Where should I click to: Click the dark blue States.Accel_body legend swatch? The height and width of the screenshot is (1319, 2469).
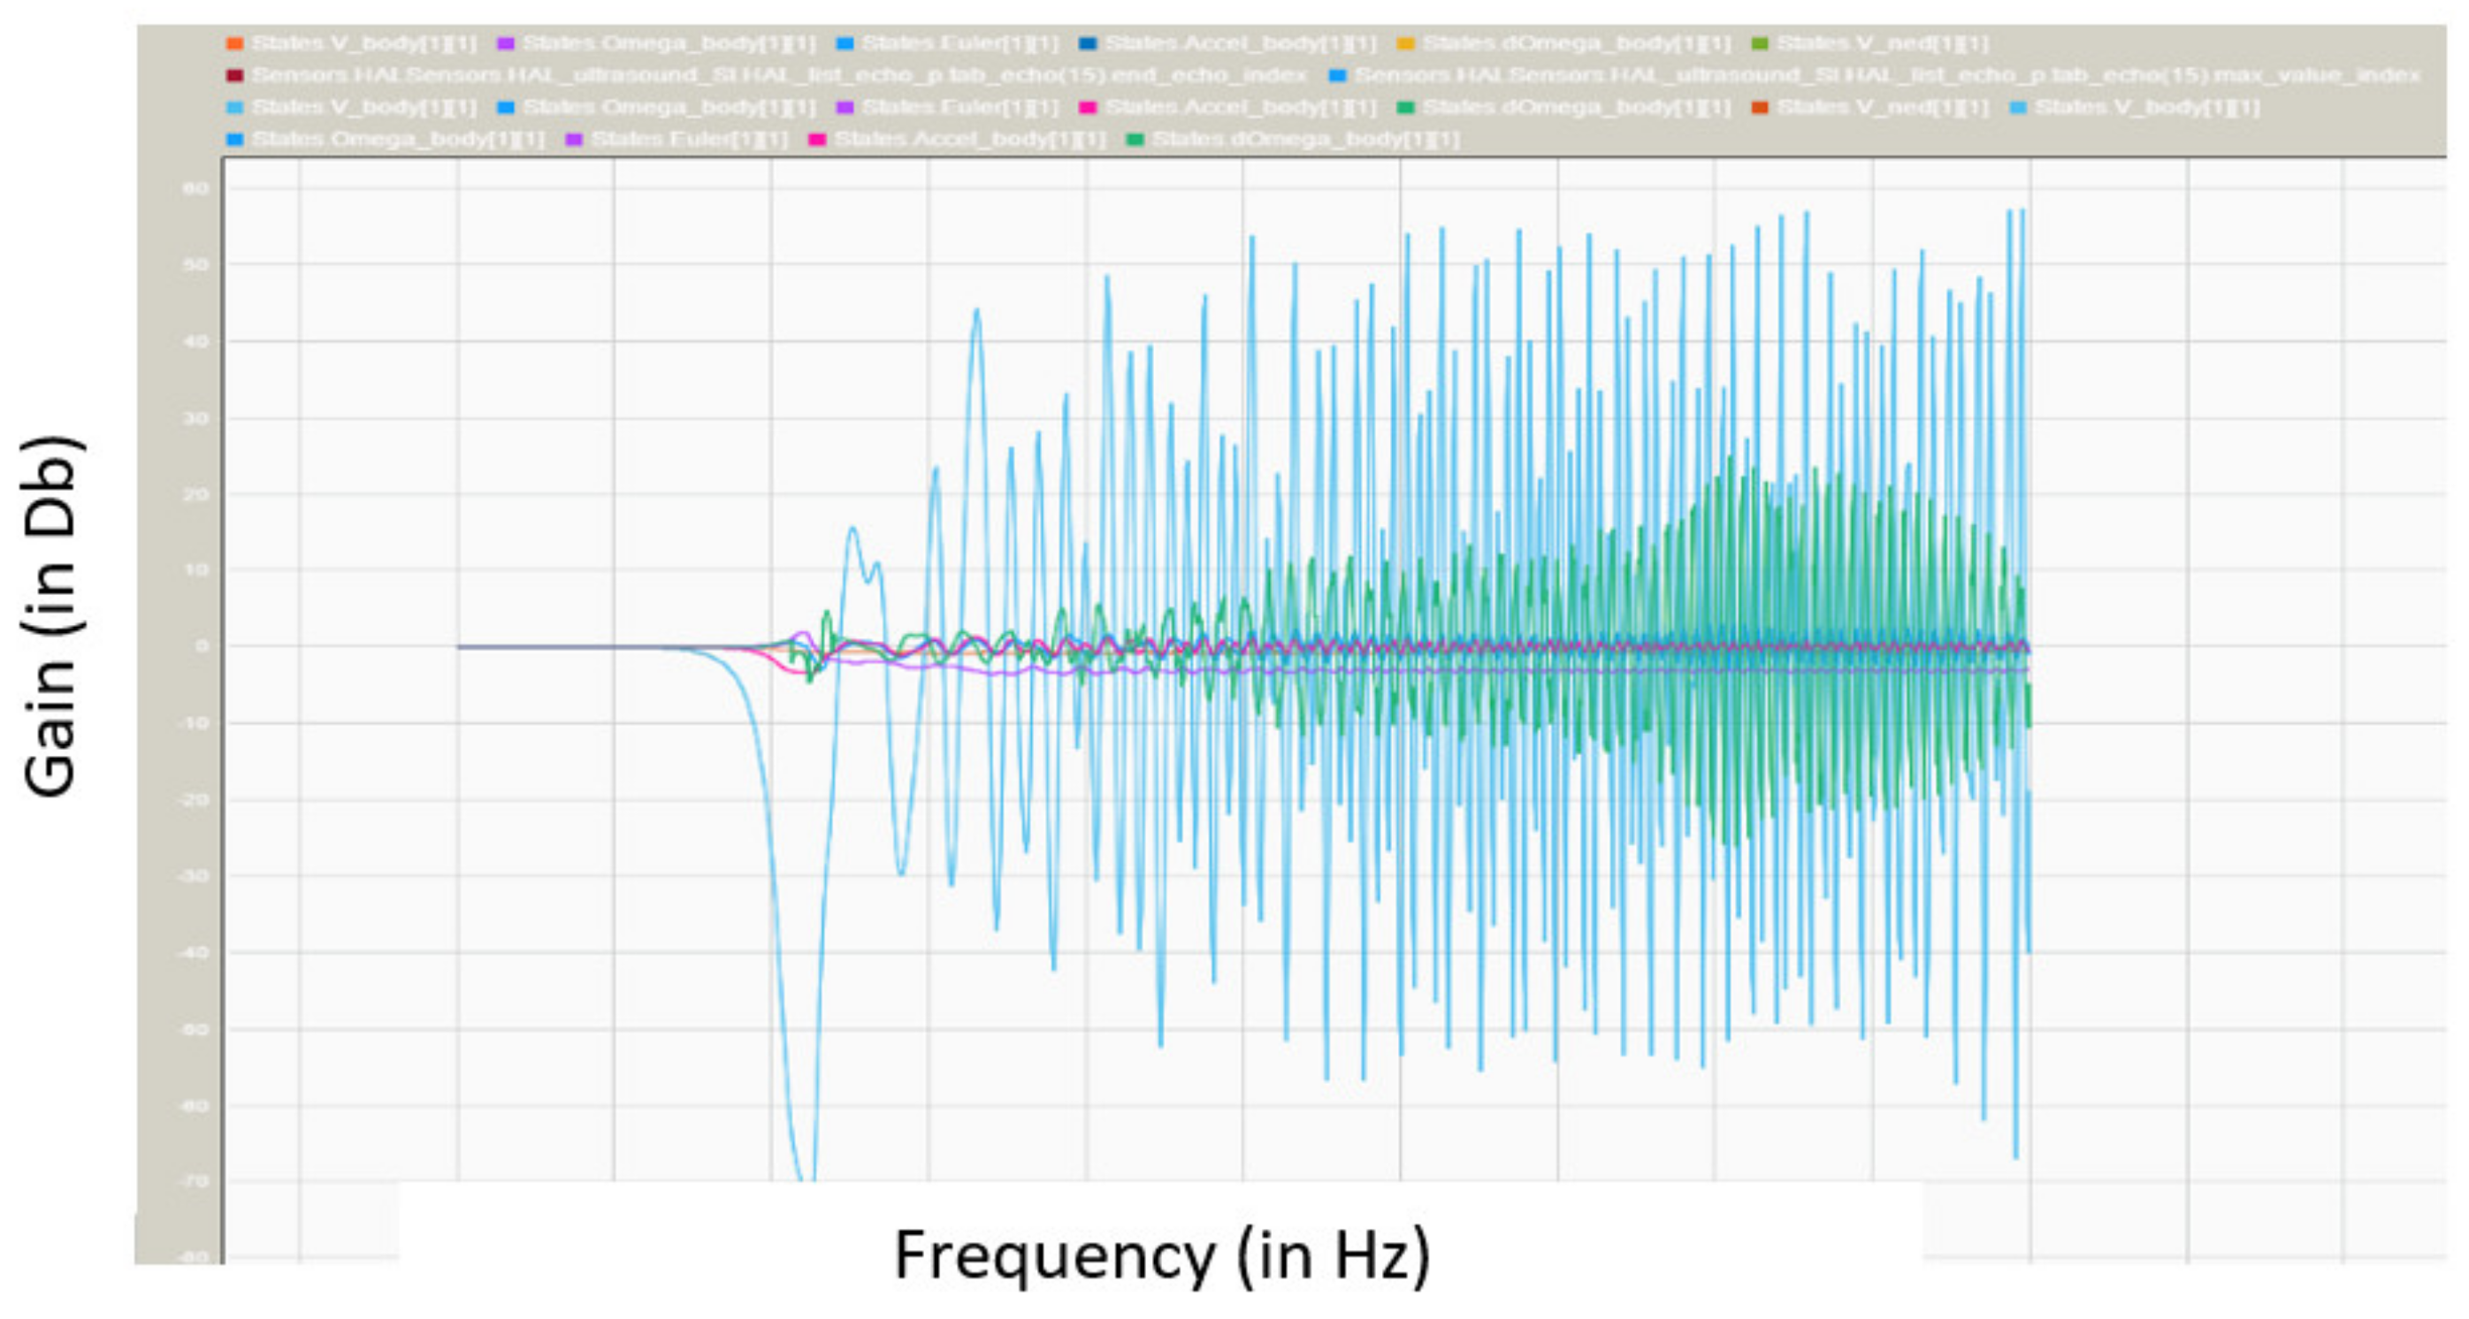[1087, 43]
